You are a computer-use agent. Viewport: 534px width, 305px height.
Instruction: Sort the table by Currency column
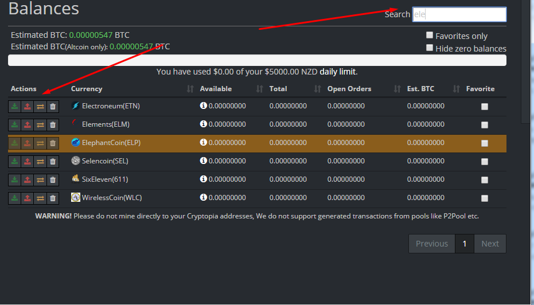tap(87, 89)
